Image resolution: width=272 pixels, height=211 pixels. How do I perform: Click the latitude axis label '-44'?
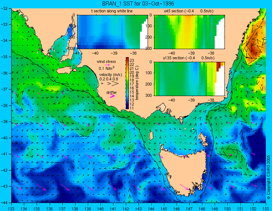4,203
